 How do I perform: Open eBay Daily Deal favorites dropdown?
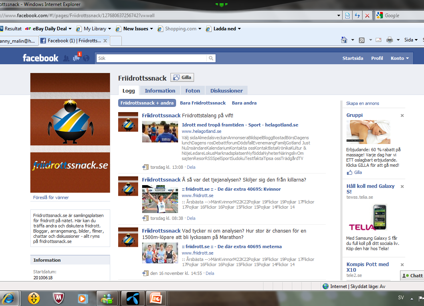[x=70, y=29]
